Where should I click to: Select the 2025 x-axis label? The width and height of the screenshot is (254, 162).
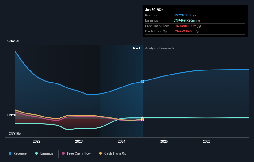164,141
